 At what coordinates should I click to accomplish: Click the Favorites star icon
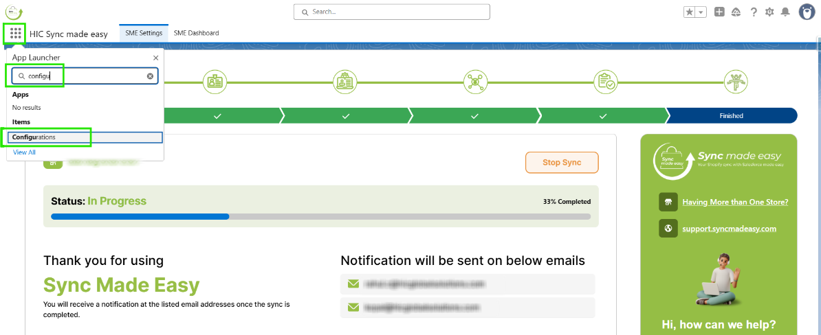pos(690,12)
